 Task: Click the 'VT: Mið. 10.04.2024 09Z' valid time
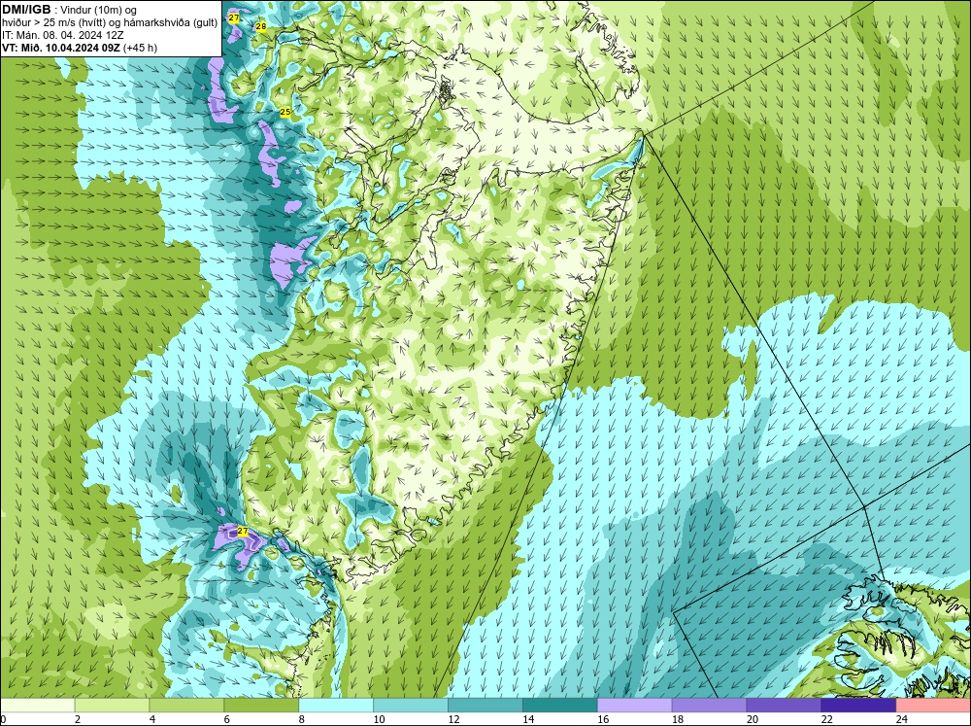pos(61,48)
